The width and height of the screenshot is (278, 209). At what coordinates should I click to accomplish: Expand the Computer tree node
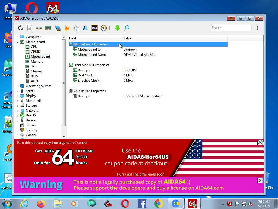[x=17, y=37]
